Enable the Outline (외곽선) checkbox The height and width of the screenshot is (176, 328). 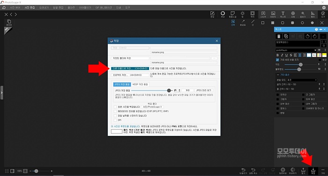[277, 94]
